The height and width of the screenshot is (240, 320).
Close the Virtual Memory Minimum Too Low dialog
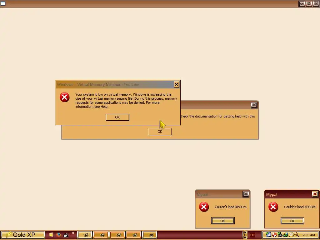(177, 84)
